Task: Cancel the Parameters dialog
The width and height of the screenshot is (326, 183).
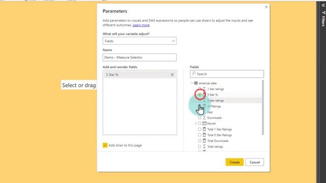Action: (255, 162)
